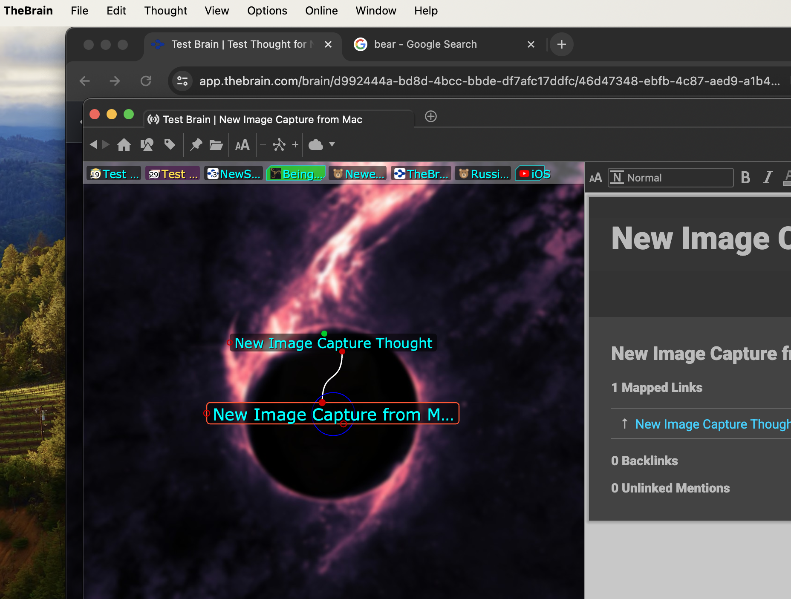The height and width of the screenshot is (599, 791).
Task: Click the text size AA toolbar icon
Action: pos(242,145)
